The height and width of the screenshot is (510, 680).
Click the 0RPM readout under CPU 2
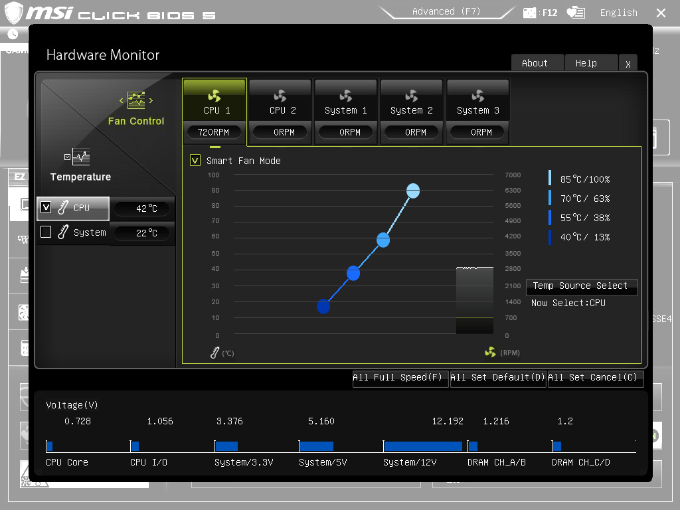(280, 132)
